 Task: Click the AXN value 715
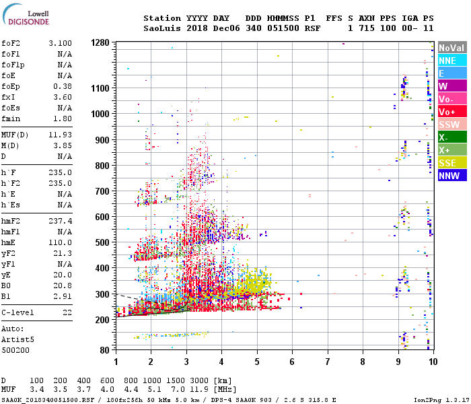367,28
